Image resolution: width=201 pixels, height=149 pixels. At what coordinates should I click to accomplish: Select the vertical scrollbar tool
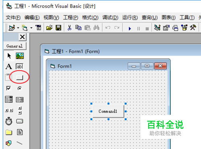(x=20, y=110)
